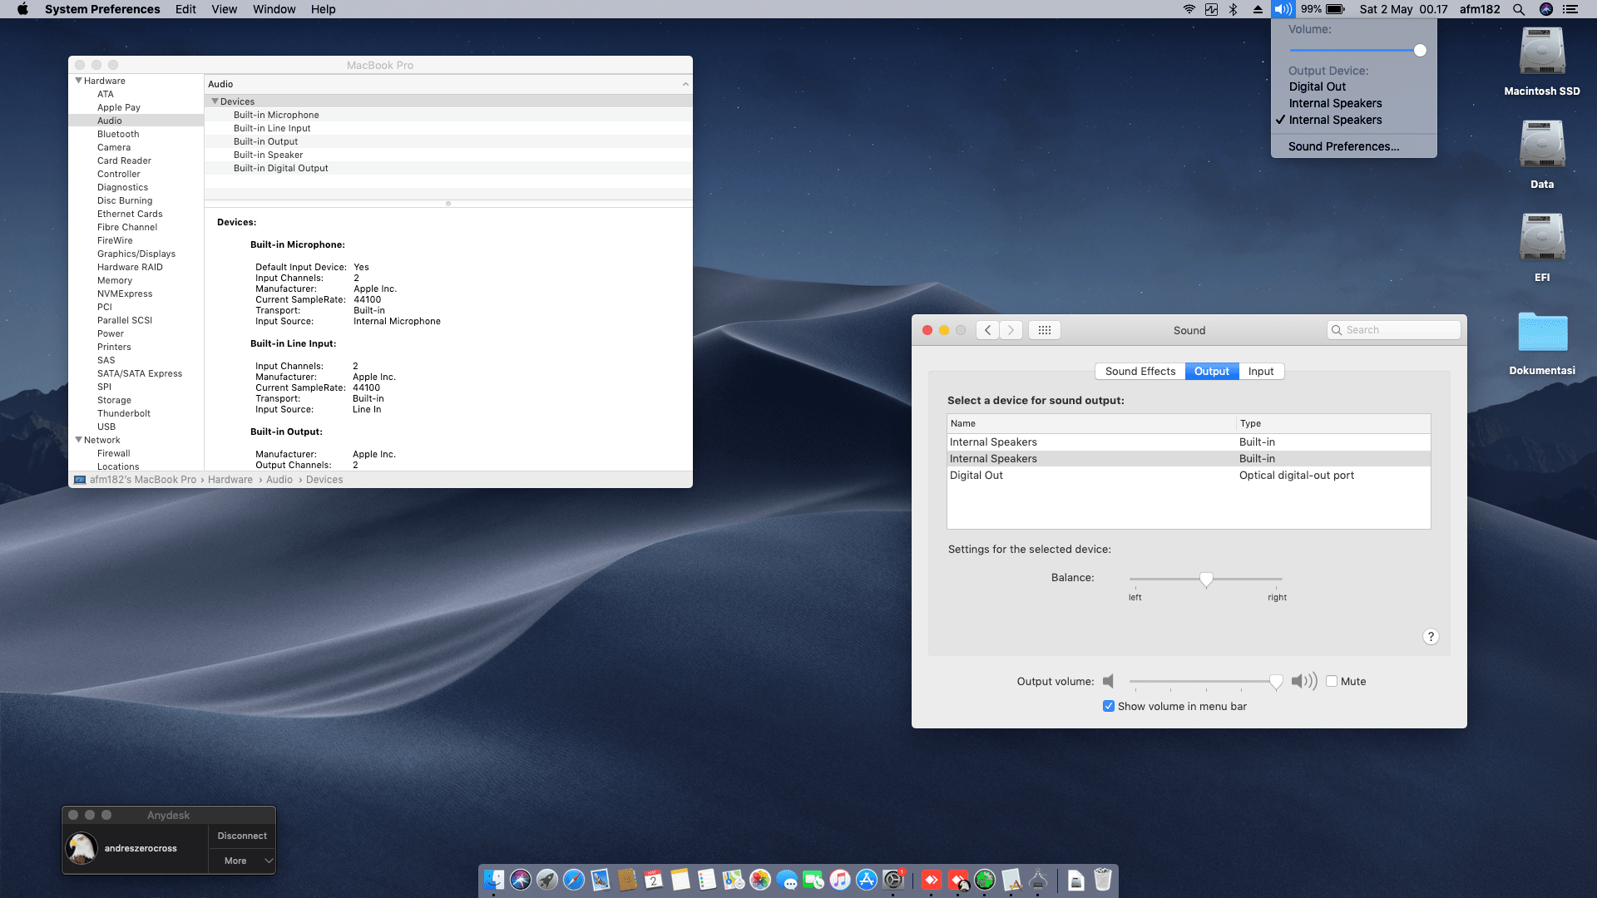The image size is (1597, 898).
Task: Open iTunes from the Dock
Action: (x=840, y=880)
